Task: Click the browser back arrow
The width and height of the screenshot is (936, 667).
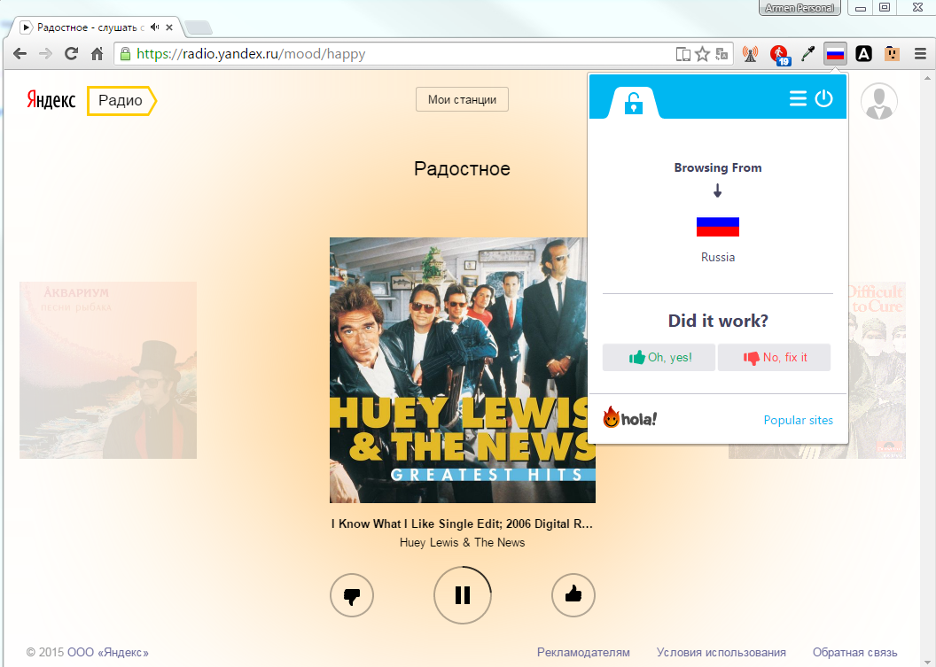Action: point(19,54)
